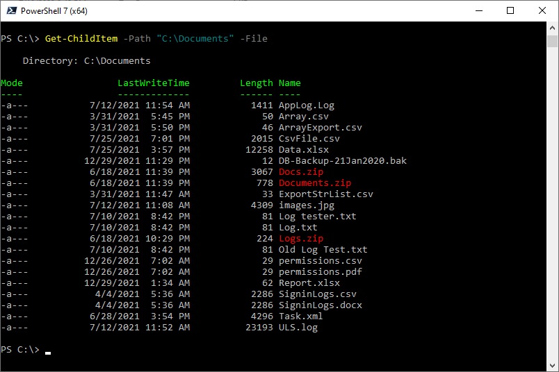Click the CsvFile.csv file name
559x372 pixels.
pos(309,139)
